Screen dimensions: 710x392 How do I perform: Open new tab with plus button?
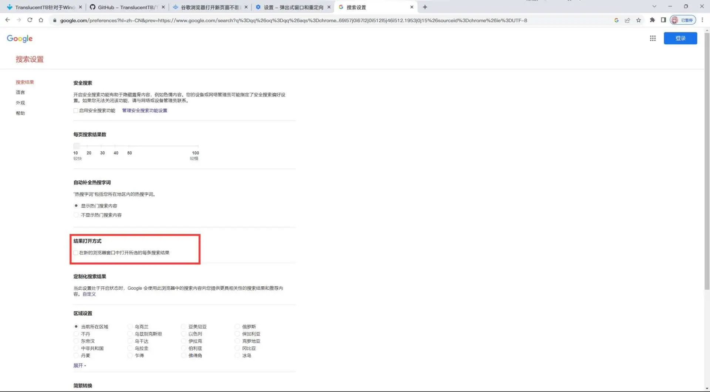pyautogui.click(x=425, y=7)
